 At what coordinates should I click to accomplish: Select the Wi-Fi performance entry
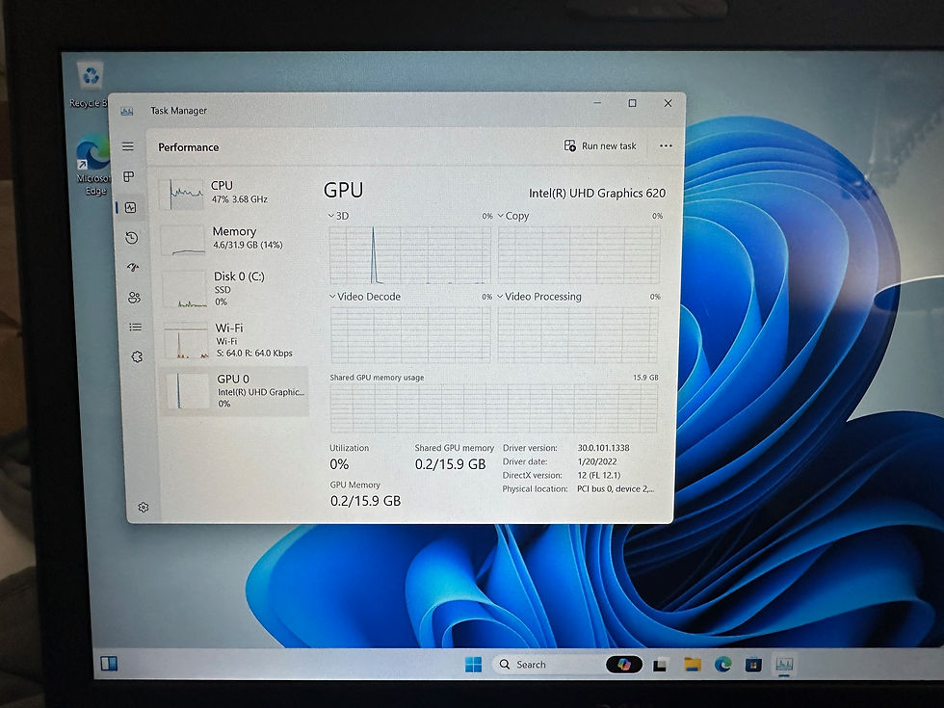pyautogui.click(x=236, y=341)
